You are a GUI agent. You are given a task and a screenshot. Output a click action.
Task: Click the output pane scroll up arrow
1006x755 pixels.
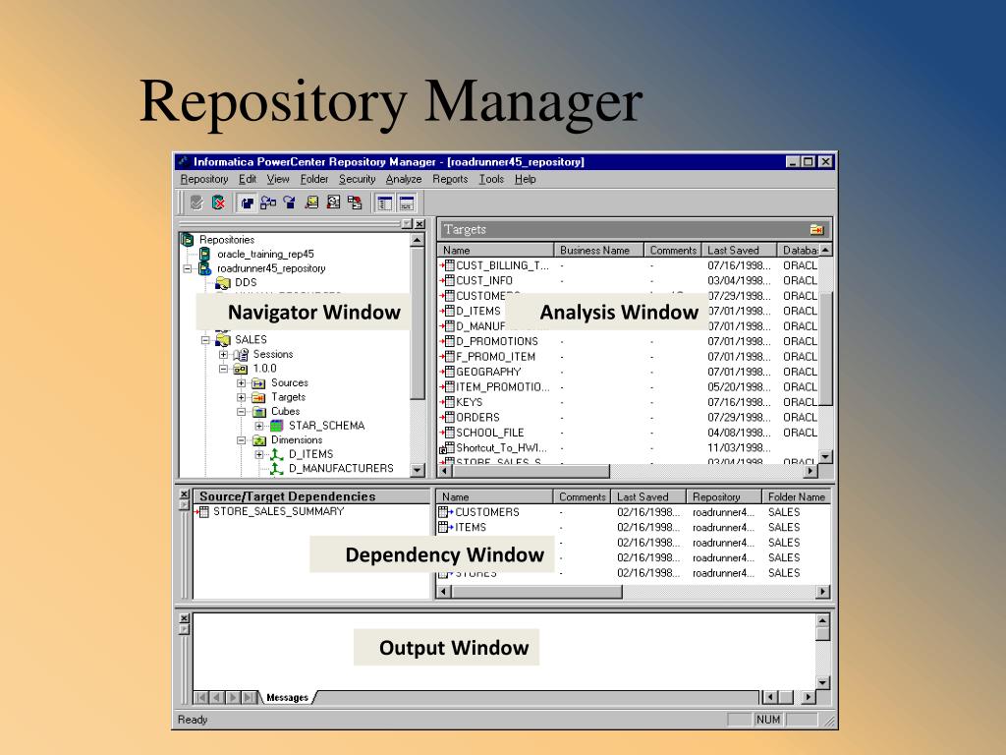tap(822, 620)
